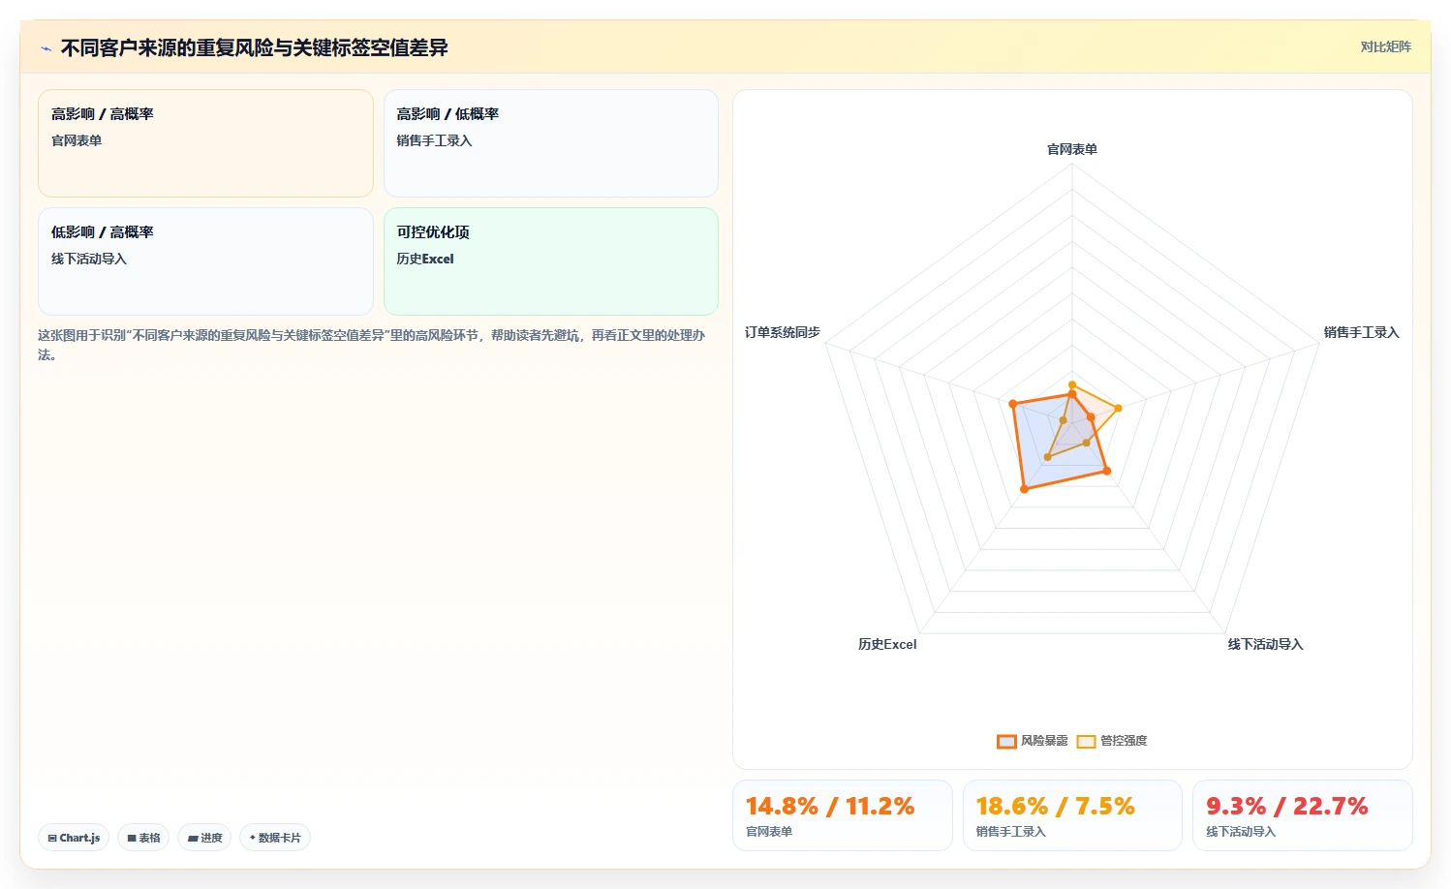Viewport: 1451px width, 889px height.
Task: Click 线下活动导入 text in quadrant card
Action: click(89, 259)
